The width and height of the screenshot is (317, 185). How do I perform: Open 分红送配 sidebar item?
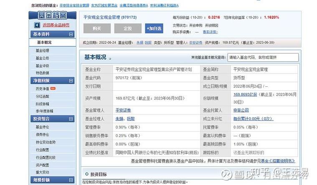[43, 96]
